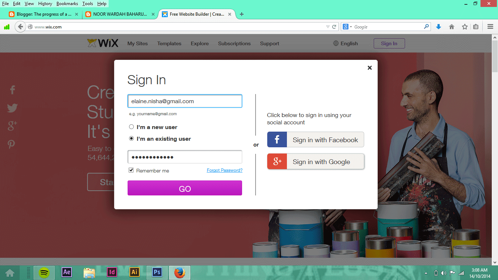498x280 pixels.
Task: Click the email input field
Action: [x=184, y=101]
